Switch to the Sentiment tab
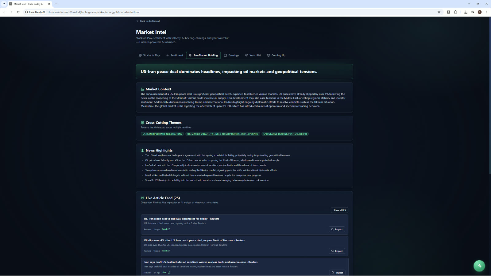 (174, 55)
